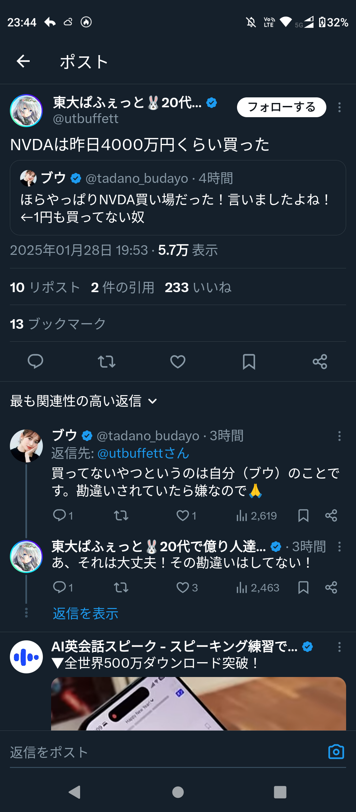View the 233 いいね list
The image size is (356, 812).
198,287
